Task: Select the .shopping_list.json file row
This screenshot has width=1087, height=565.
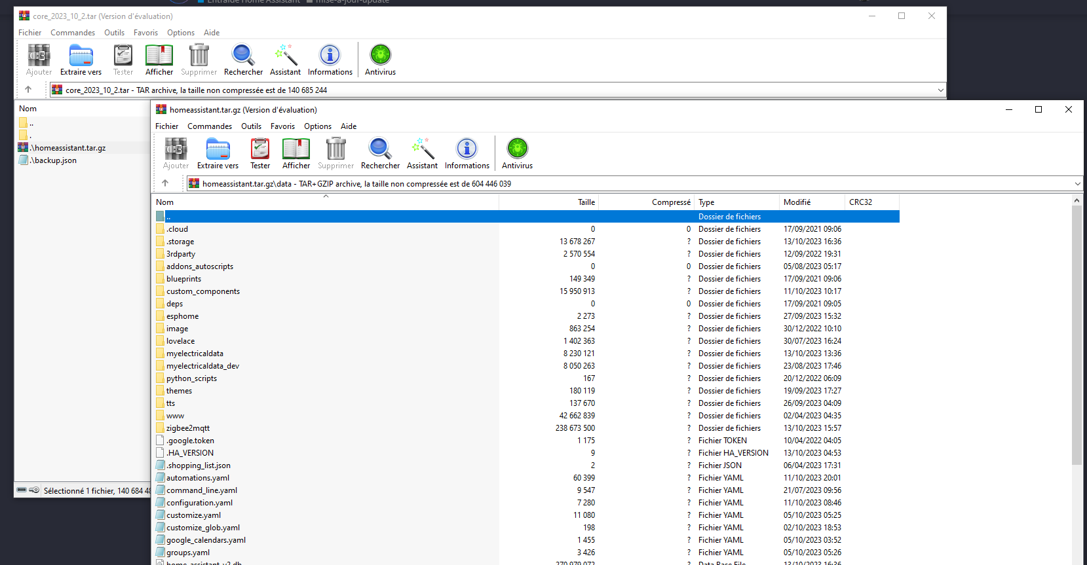Action: [x=527, y=465]
